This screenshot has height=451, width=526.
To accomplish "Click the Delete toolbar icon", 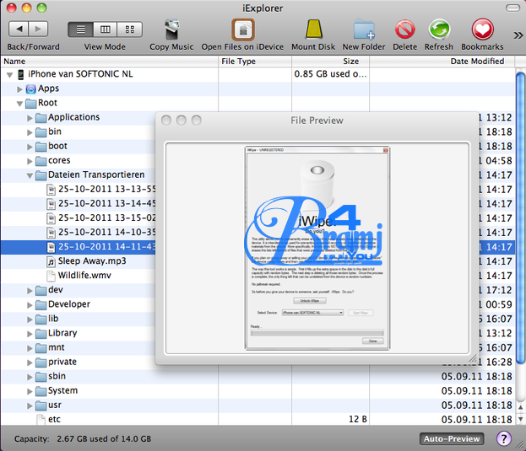I will (405, 30).
